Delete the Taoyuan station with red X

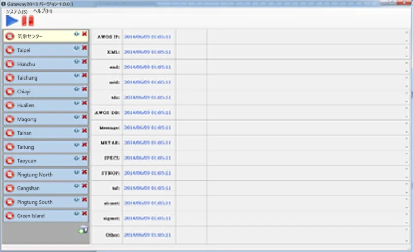coord(84,158)
